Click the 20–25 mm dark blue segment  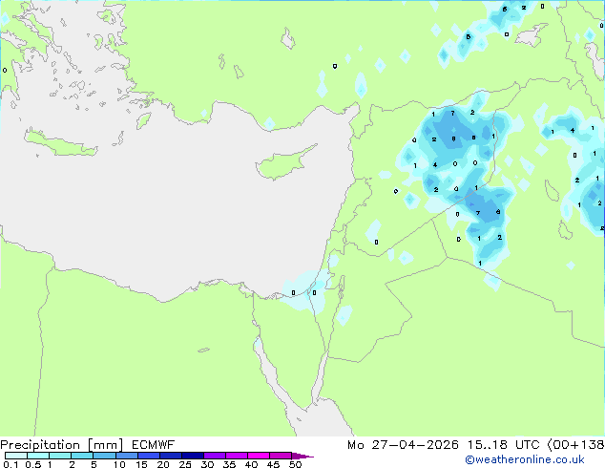pyautogui.click(x=171, y=456)
